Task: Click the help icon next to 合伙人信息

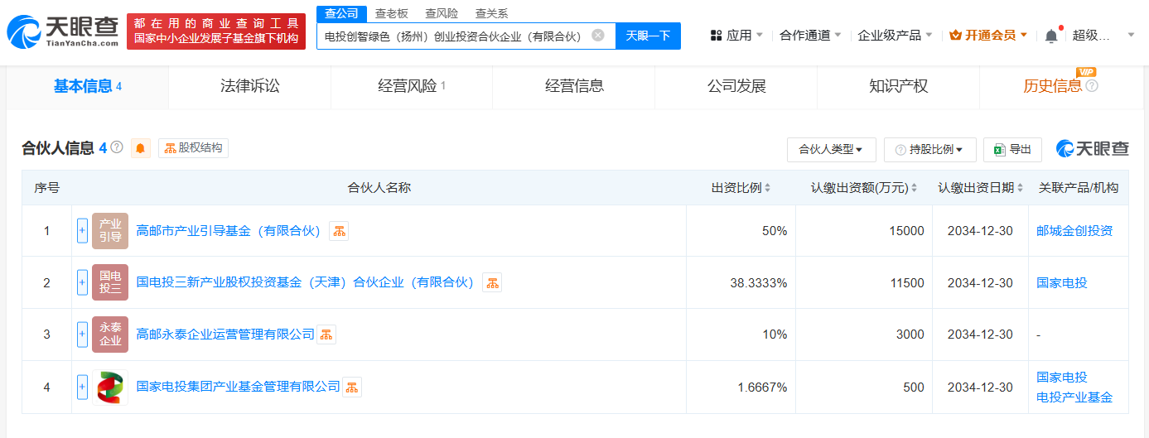Action: click(x=117, y=147)
